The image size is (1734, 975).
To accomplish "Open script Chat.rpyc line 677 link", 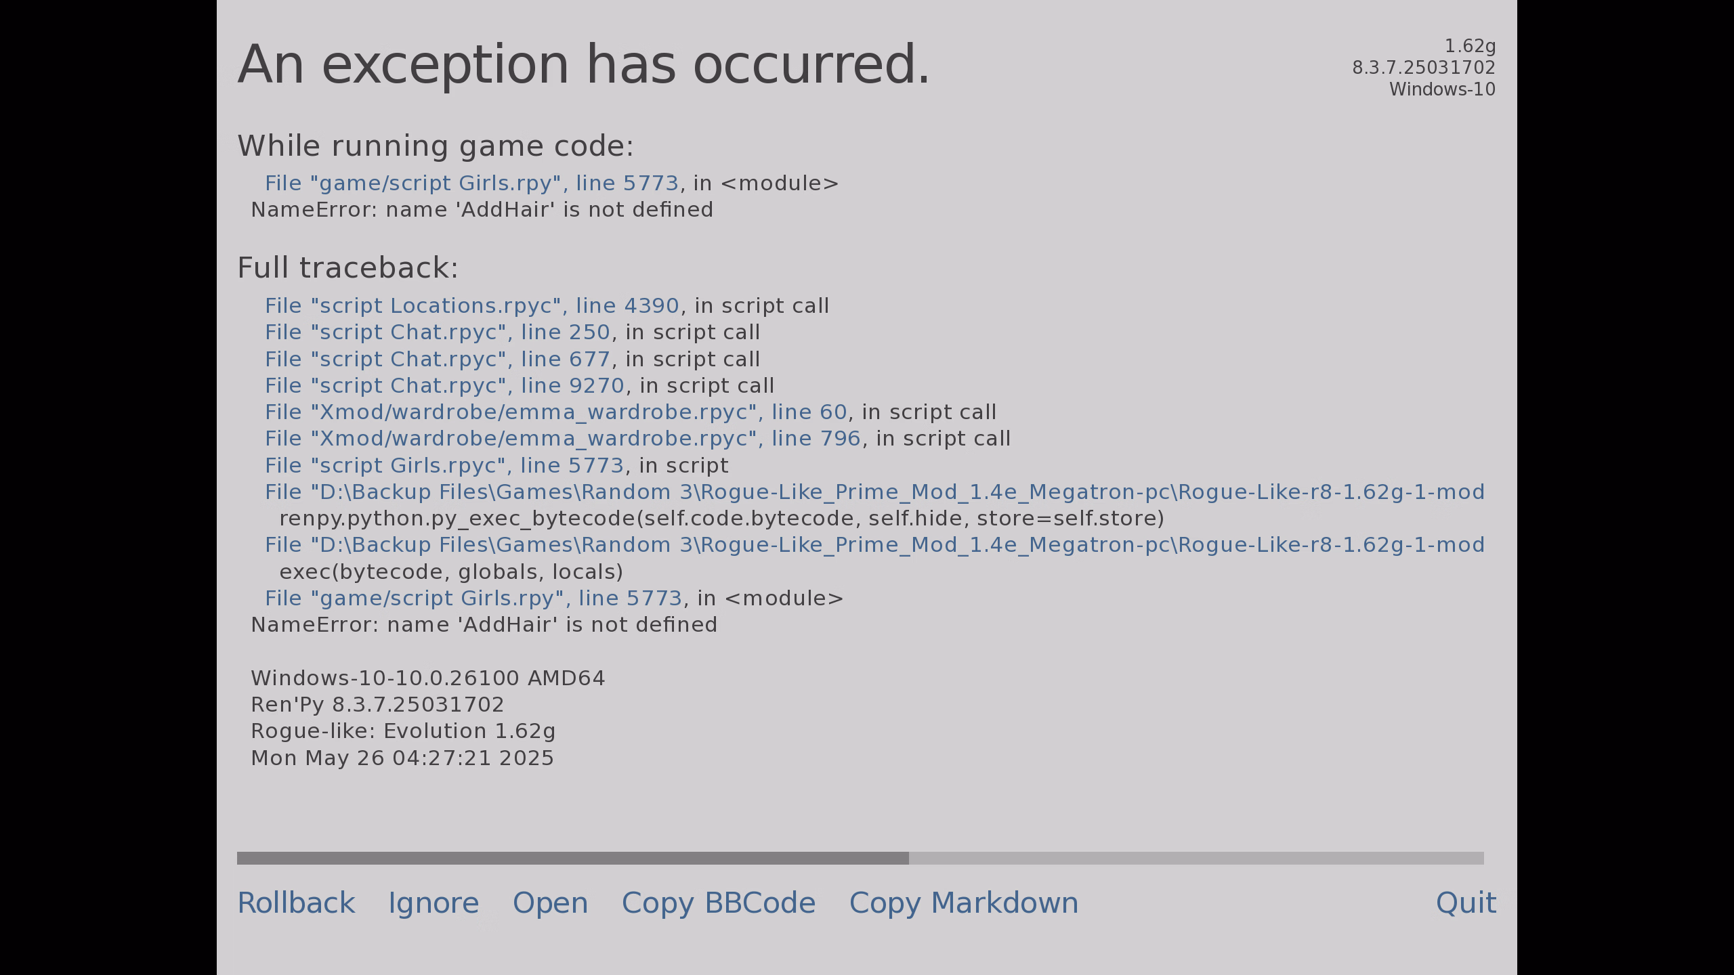I will (x=438, y=360).
